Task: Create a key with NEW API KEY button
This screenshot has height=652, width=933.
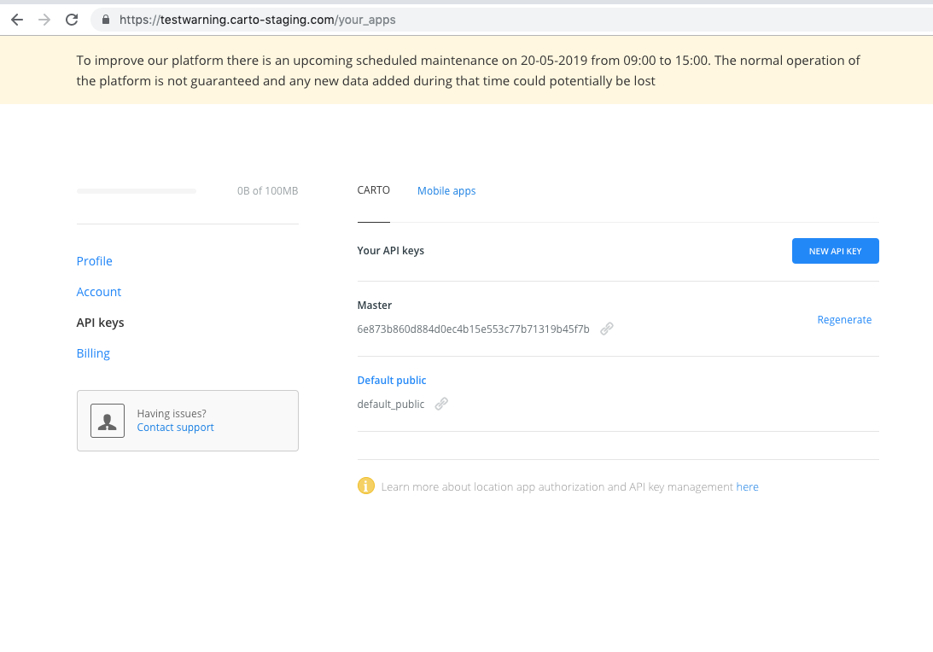Action: (x=836, y=251)
